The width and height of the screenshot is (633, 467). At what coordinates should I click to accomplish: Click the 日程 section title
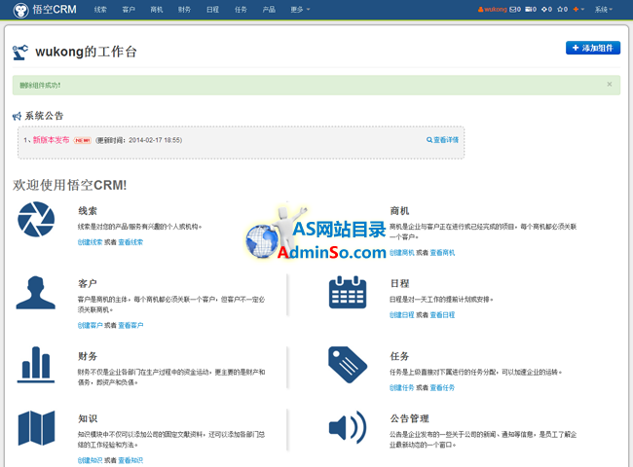(399, 283)
